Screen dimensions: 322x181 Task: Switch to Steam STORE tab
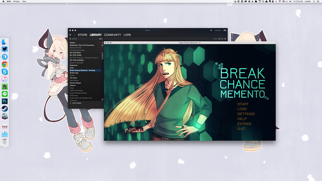pyautogui.click(x=82, y=35)
